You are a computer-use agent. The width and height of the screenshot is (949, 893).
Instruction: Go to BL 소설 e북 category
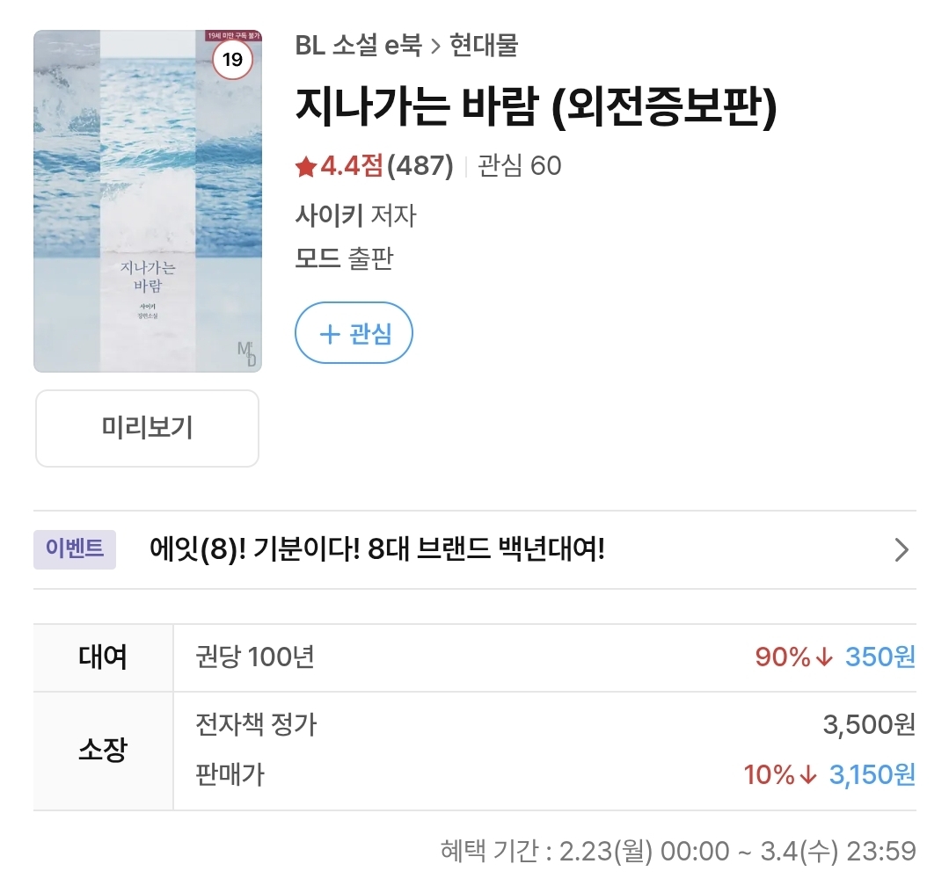(358, 46)
